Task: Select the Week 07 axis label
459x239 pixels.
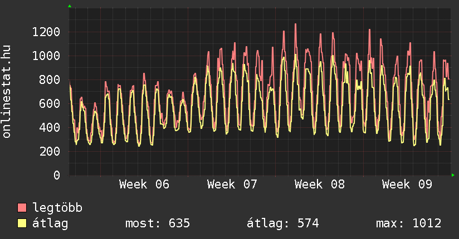Action: click(232, 185)
